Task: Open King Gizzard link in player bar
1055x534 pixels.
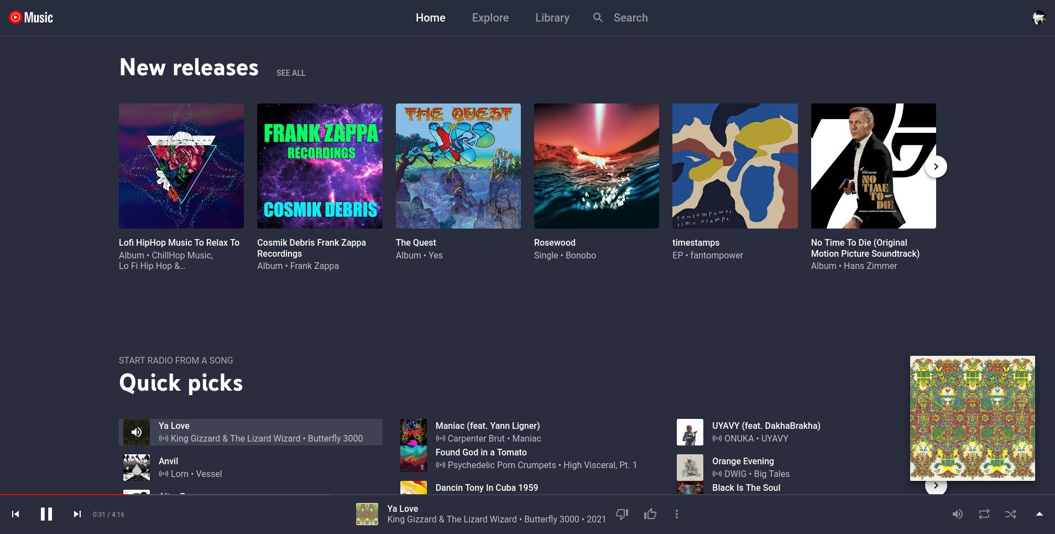Action: click(x=452, y=519)
